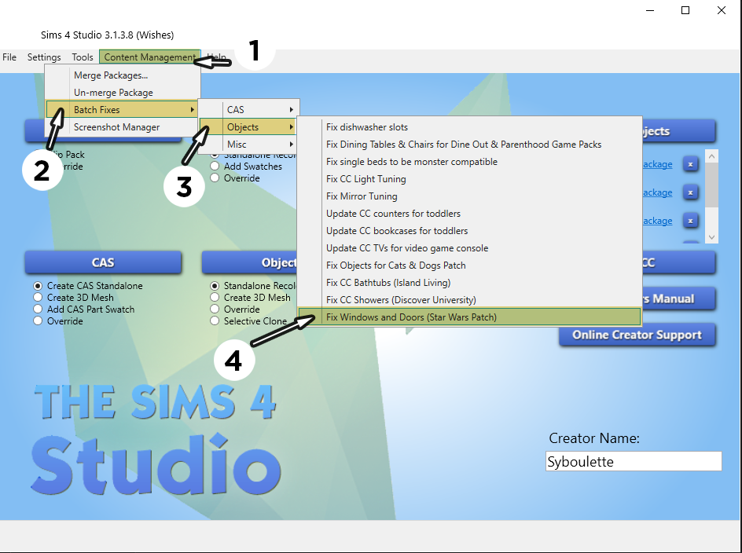The image size is (742, 553).
Task: Minimize the Sims 4 Studio window
Action: [x=650, y=10]
